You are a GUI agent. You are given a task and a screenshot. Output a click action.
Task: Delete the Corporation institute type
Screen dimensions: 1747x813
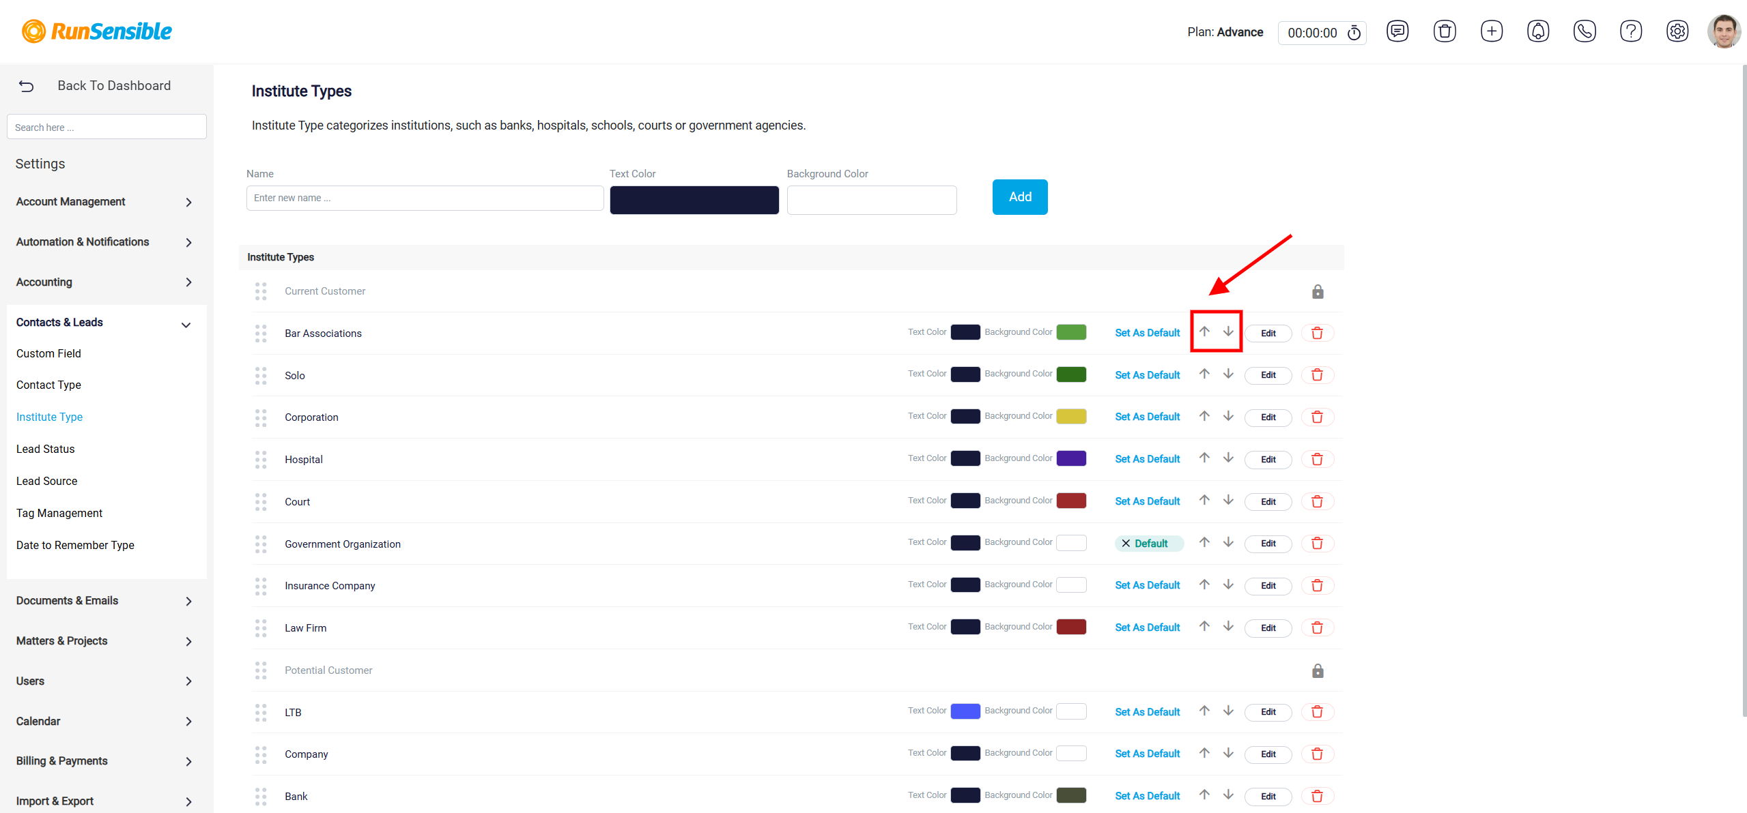tap(1317, 417)
